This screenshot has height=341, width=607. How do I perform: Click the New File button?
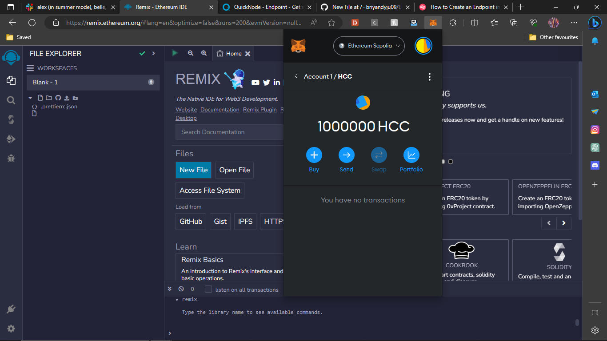click(194, 170)
